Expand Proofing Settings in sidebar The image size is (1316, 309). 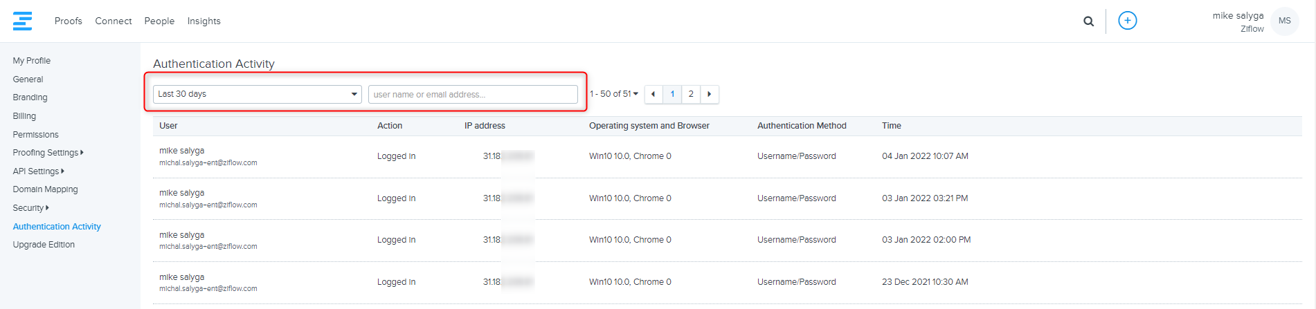[x=48, y=153]
